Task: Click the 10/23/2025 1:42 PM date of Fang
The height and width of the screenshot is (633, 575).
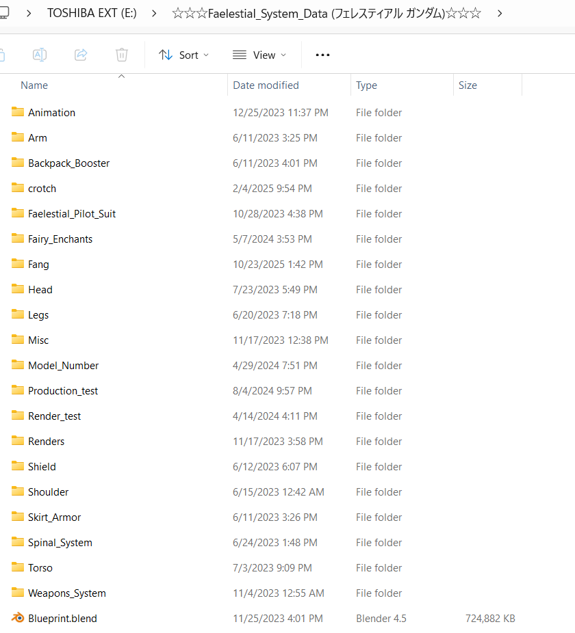Action: coord(278,265)
